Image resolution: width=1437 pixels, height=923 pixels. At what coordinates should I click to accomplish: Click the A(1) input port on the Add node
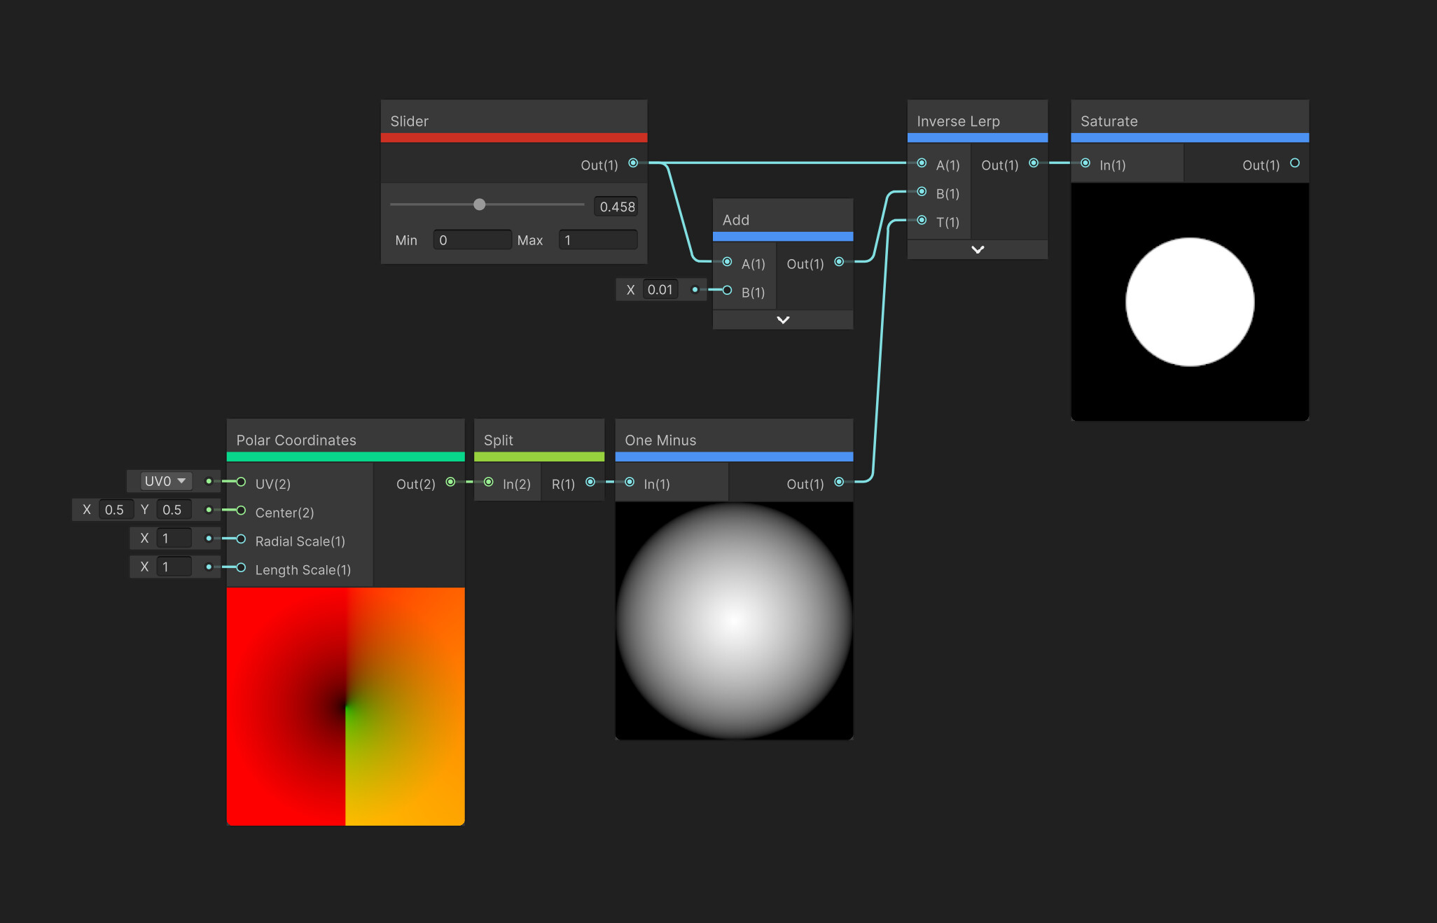coord(727,262)
